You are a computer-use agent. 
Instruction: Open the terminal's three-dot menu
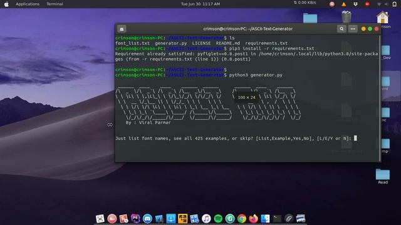(x=353, y=29)
